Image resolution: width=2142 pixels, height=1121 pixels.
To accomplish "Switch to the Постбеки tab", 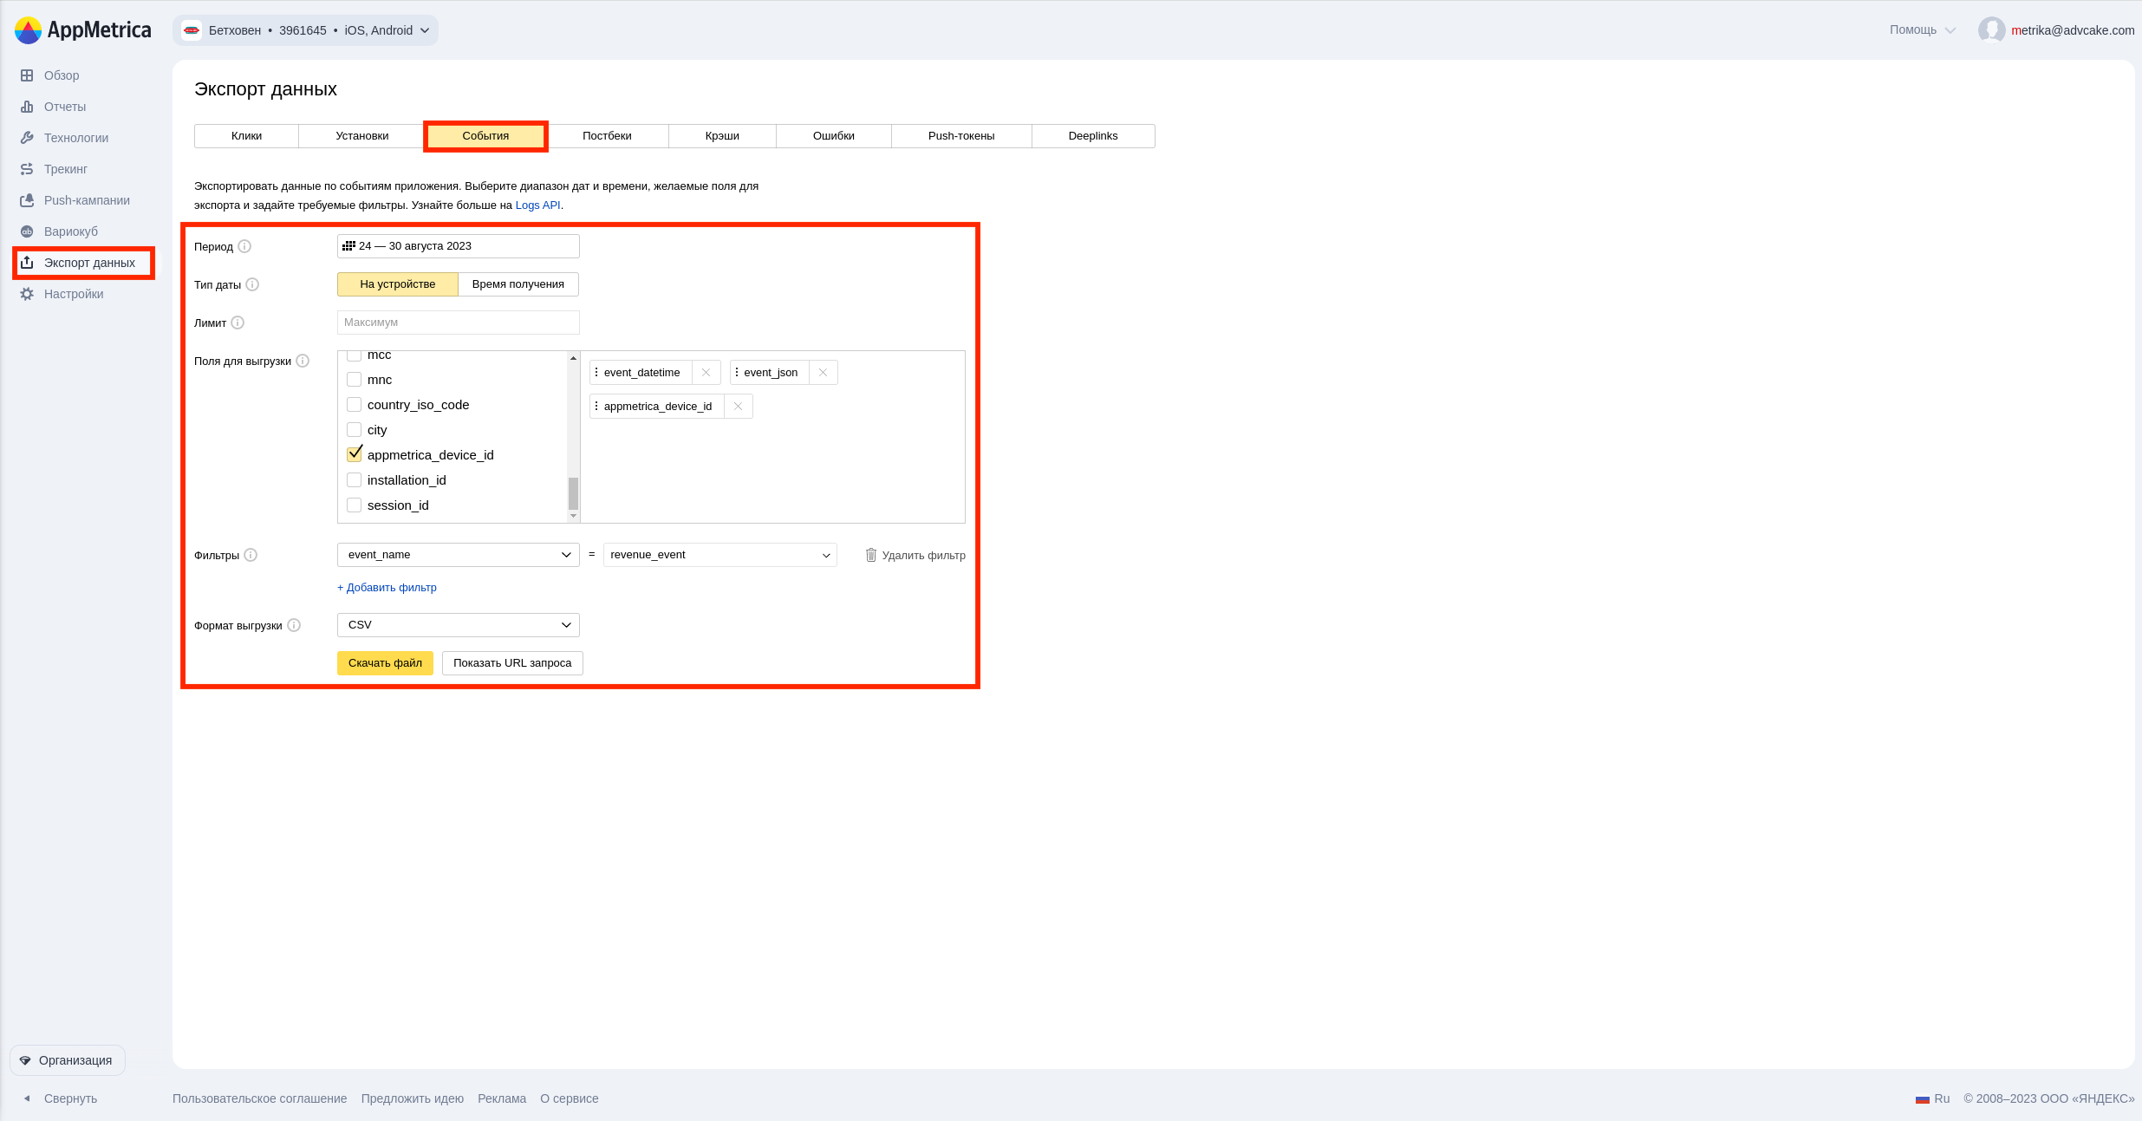I will (607, 136).
